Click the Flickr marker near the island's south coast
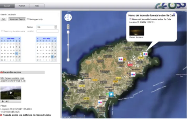Screen dimensions: 187x119 point(100,102)
